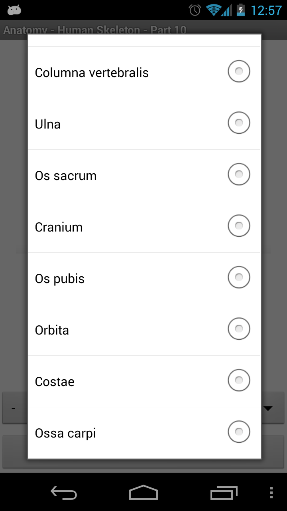Image resolution: width=287 pixels, height=511 pixels.
Task: Open the Recent Apps navigation icon
Action: (x=224, y=493)
